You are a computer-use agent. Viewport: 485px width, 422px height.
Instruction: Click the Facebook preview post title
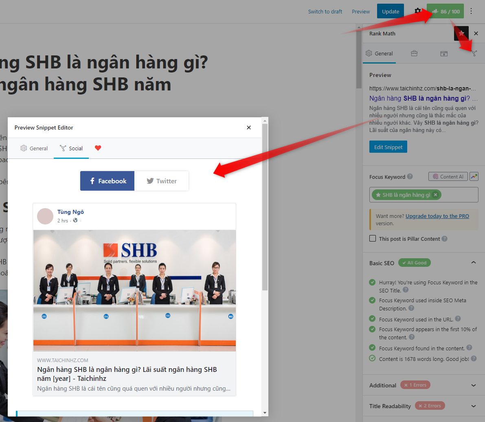tap(127, 374)
